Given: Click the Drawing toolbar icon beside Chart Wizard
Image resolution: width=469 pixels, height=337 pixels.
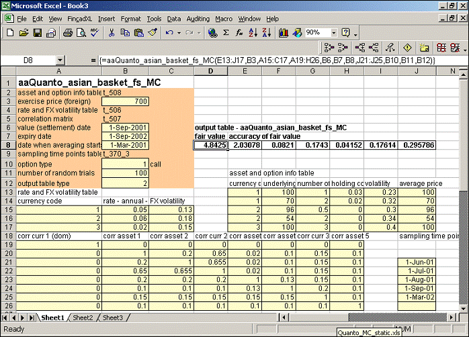Looking at the screenshot, I should coord(297,33).
